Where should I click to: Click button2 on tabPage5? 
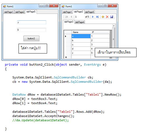(x=31, y=38)
